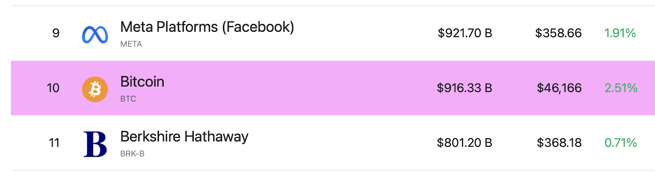Click rank number 10 in Bitcoin row
The height and width of the screenshot is (174, 655).
(53, 88)
